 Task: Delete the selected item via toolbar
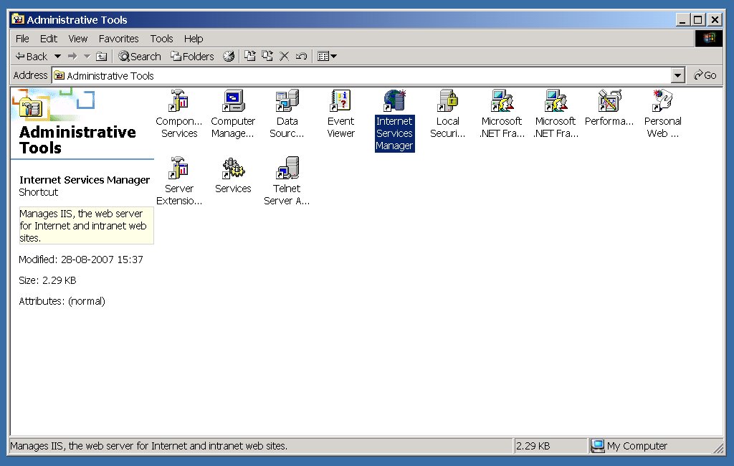pyautogui.click(x=284, y=57)
